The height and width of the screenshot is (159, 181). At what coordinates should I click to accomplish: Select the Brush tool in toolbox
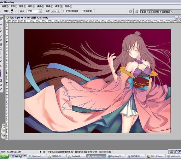coord(1,37)
